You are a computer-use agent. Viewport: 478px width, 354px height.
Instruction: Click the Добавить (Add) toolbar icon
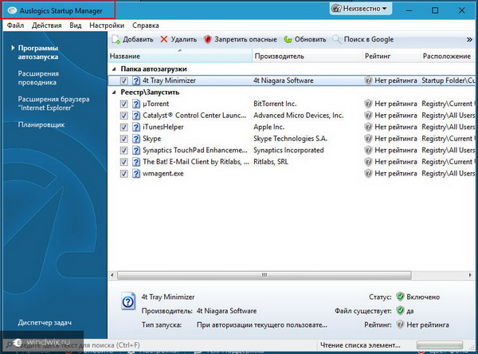(116, 39)
